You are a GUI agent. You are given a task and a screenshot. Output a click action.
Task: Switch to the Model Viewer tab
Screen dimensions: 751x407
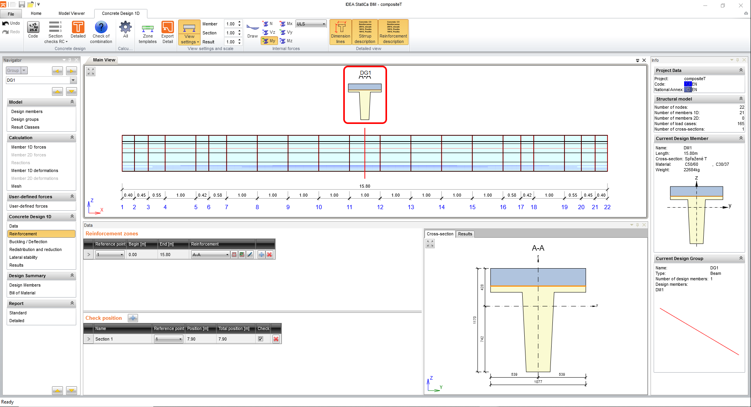point(71,13)
